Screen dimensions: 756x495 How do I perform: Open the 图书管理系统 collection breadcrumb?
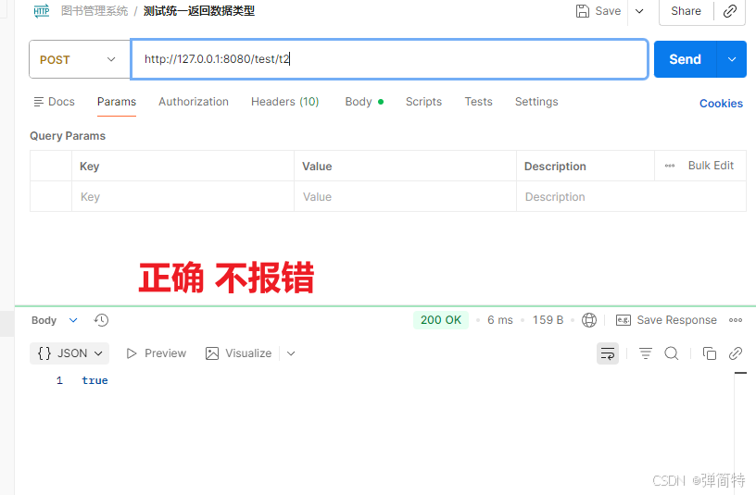pos(94,10)
